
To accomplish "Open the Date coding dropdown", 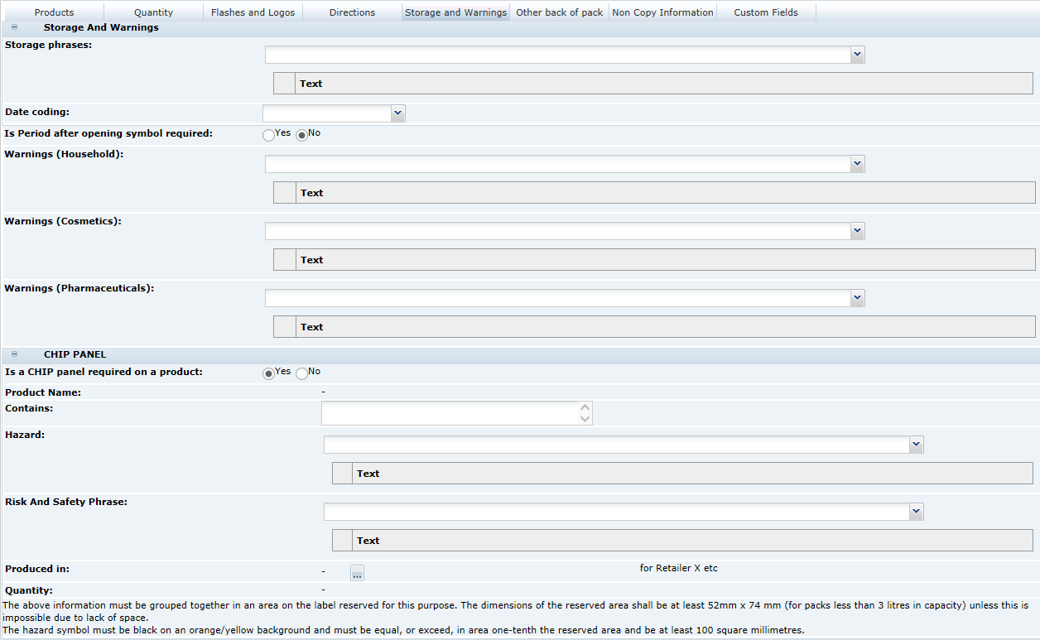I will click(x=397, y=113).
